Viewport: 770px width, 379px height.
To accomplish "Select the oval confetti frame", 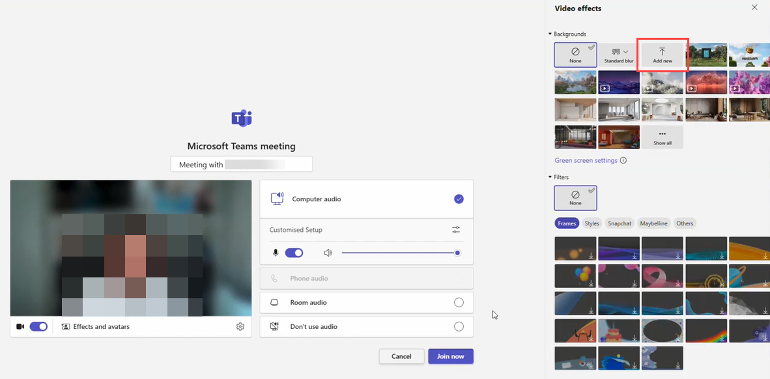I will coord(663,331).
